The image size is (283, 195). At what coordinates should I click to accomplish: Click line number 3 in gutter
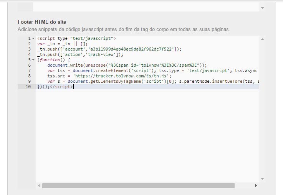(x=30, y=49)
